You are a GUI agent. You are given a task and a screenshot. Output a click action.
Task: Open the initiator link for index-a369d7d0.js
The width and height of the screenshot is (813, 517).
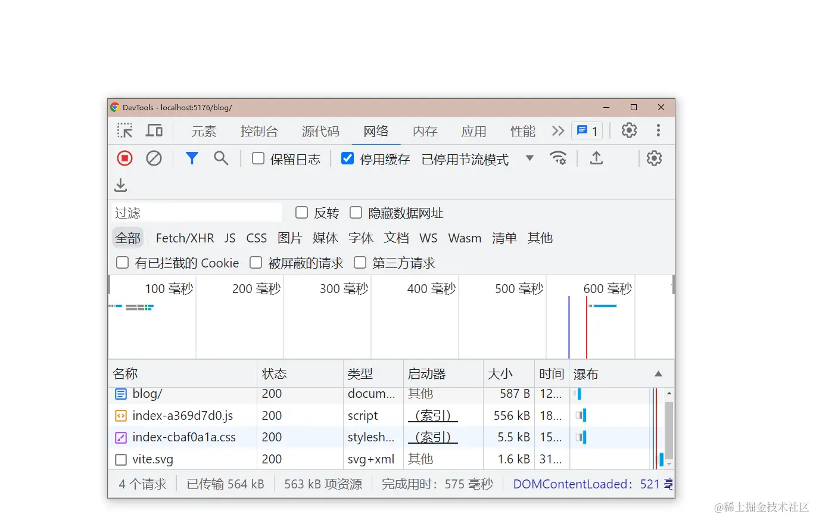pos(432,416)
